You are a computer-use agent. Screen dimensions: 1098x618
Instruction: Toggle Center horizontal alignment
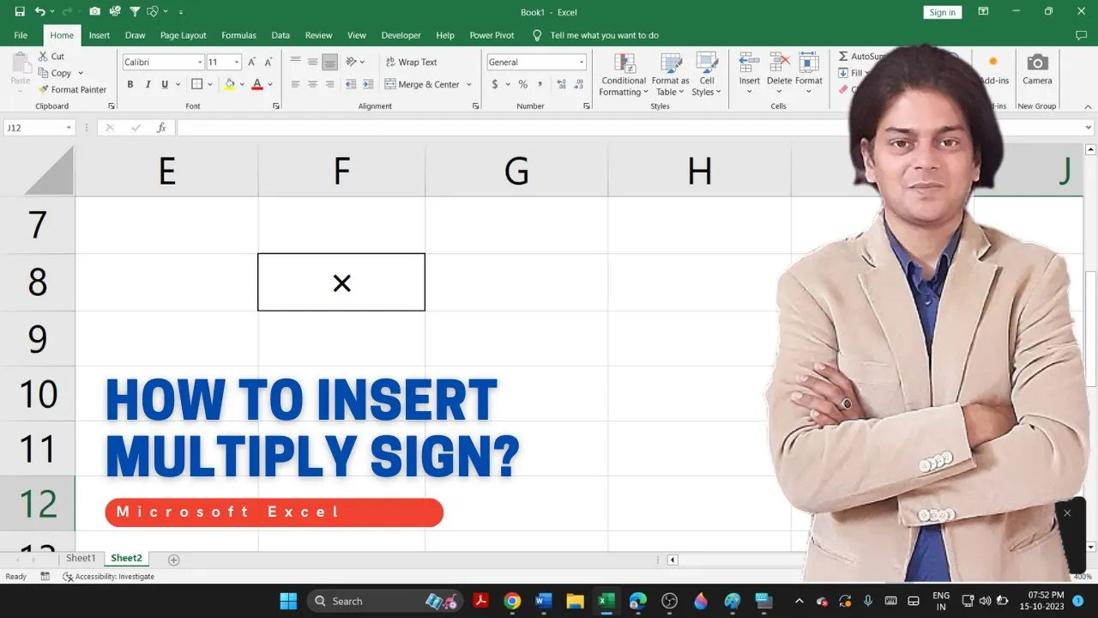pyautogui.click(x=312, y=84)
